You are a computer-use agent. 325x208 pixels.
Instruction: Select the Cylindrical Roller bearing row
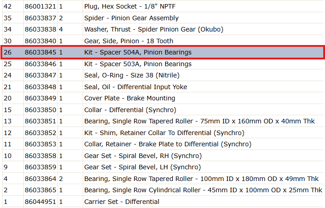point(163,190)
